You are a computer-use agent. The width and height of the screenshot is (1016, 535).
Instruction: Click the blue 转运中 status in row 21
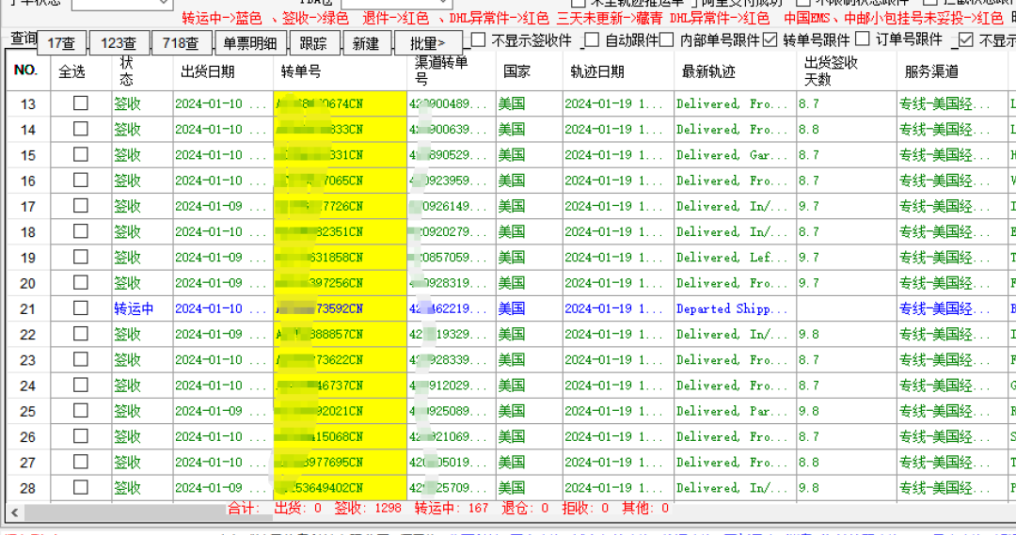[134, 308]
